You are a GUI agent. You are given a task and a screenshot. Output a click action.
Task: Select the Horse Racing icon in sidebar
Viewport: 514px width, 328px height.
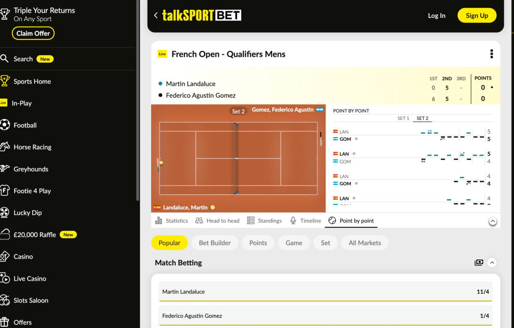(5, 147)
